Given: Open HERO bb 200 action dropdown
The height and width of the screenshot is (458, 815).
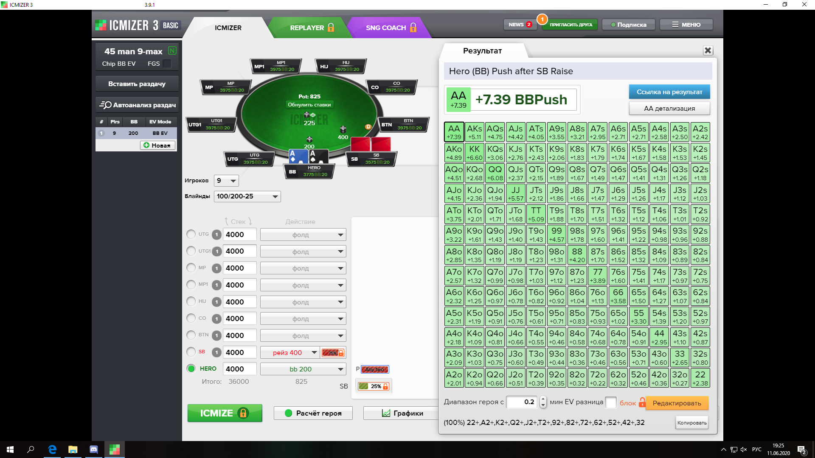Looking at the screenshot, I should point(303,369).
